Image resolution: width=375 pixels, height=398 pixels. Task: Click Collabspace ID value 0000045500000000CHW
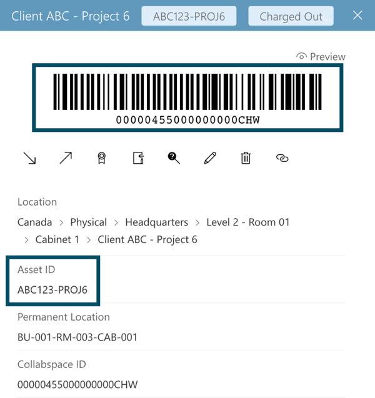pos(77,385)
